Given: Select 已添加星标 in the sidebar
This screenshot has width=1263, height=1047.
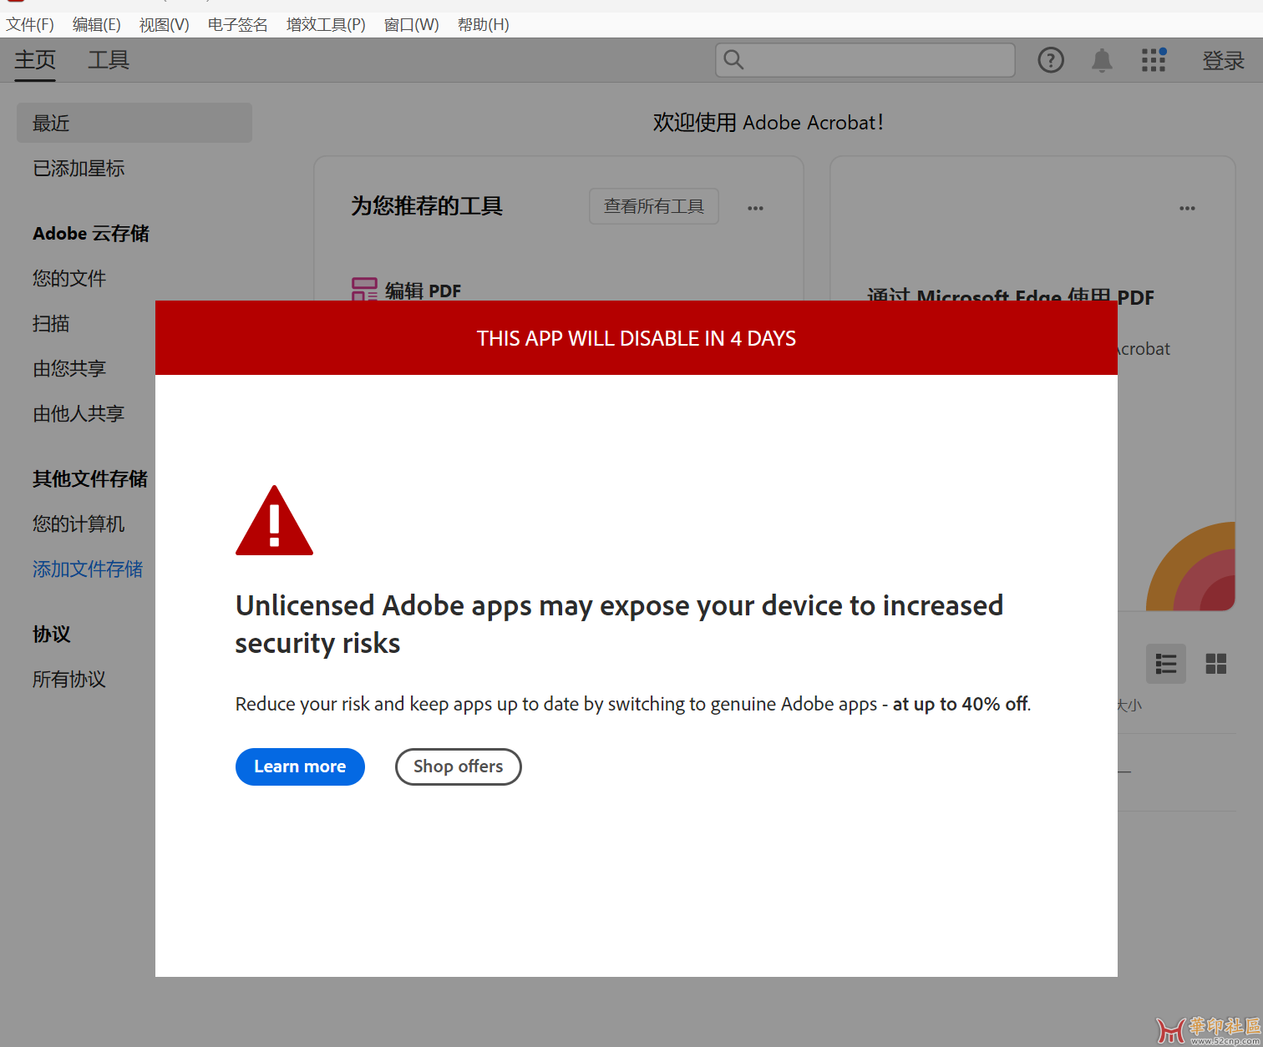Looking at the screenshot, I should click(x=79, y=169).
